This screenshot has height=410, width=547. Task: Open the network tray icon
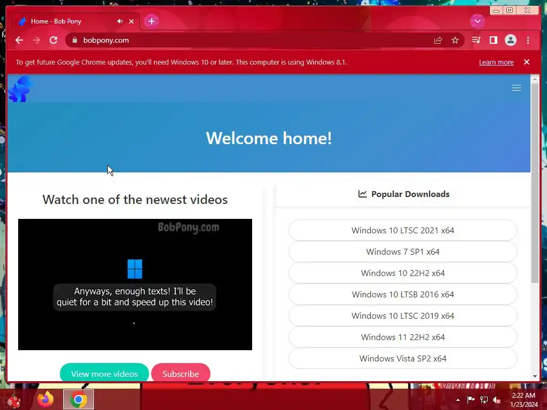tap(484, 399)
